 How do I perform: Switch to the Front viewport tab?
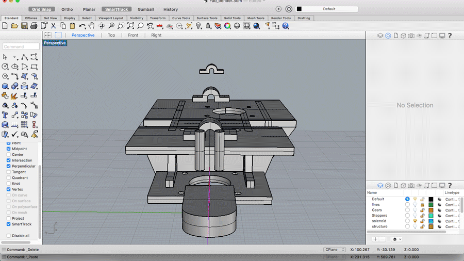[133, 35]
